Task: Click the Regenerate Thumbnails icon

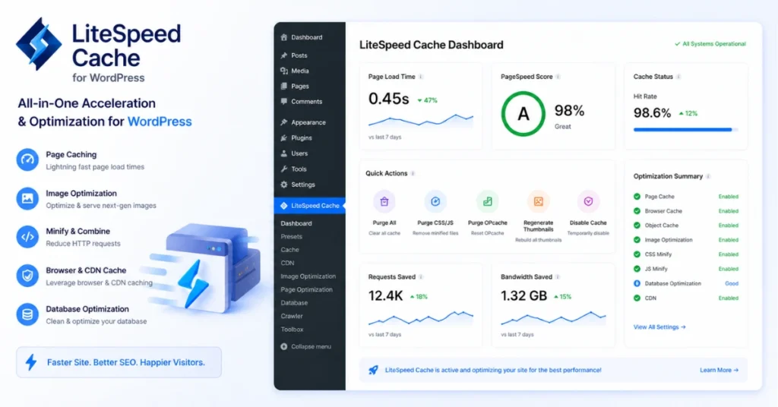Action: coord(539,202)
